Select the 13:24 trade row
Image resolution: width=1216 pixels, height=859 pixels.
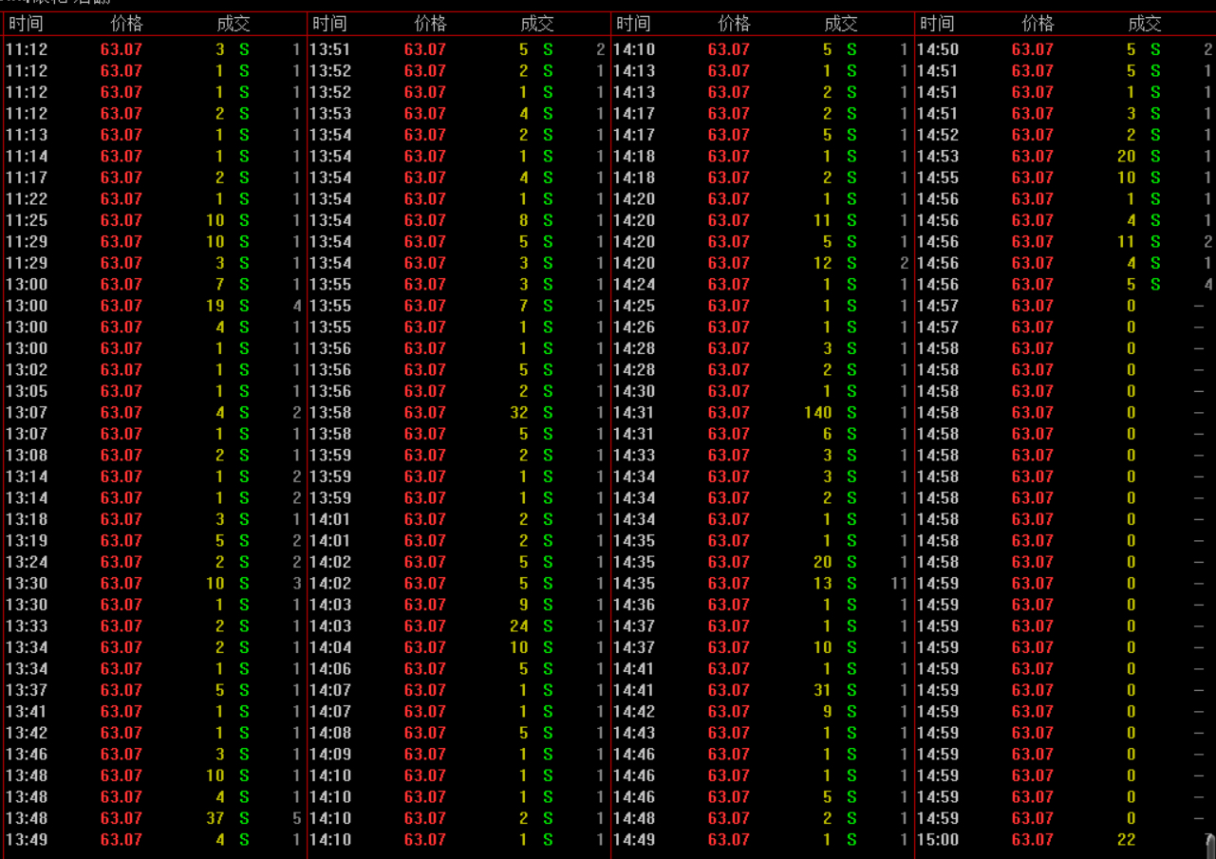coord(154,562)
